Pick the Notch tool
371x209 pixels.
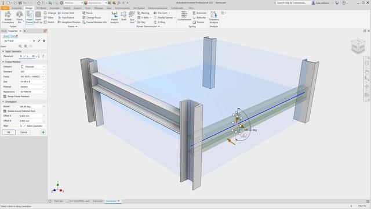click(x=49, y=22)
